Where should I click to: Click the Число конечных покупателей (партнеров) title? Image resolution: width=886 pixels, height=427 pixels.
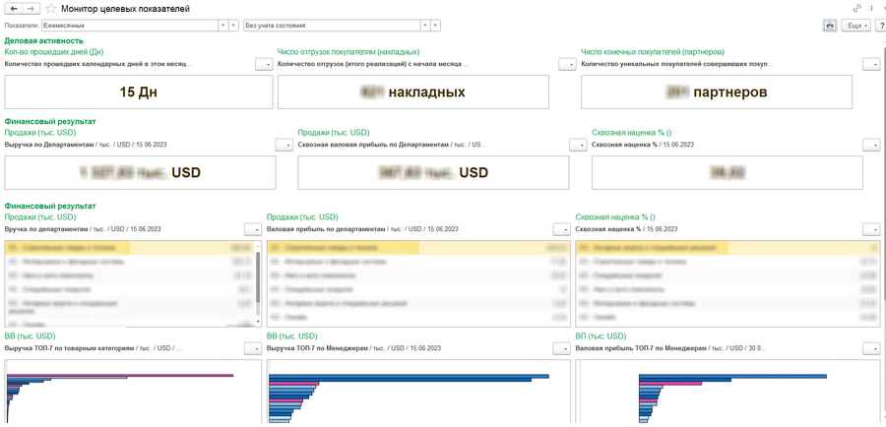[x=653, y=52]
